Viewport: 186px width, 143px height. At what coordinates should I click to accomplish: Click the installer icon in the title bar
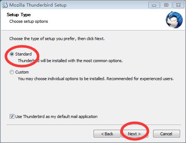point(5,5)
